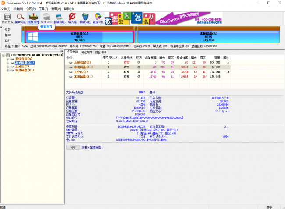Screen dimensions: 285x209
Task: Open the 文件(F) menu
Action: tap(6, 9)
